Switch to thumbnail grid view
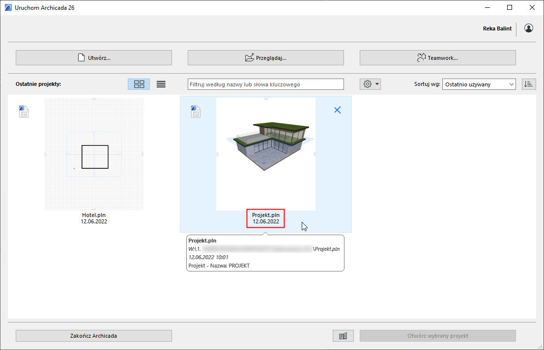Screen dimensions: 544x350 (139, 84)
